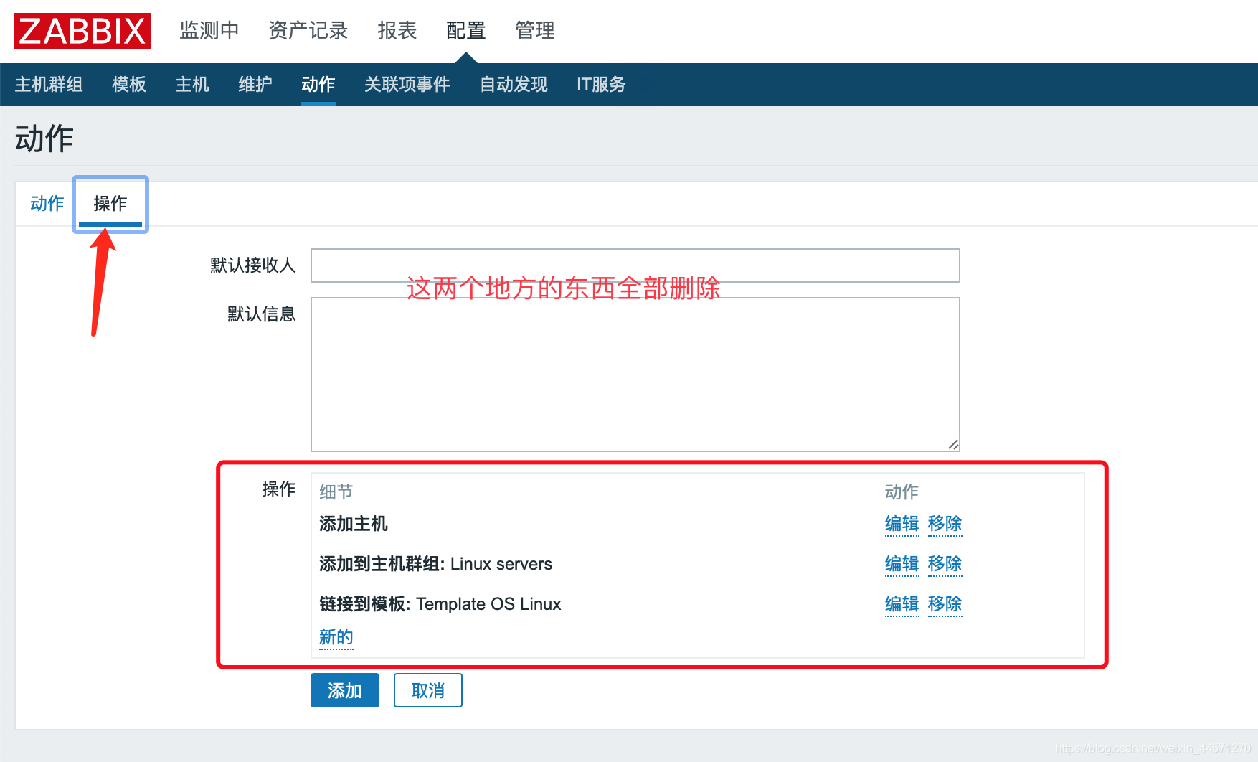Open the 管理 top menu

[535, 30]
